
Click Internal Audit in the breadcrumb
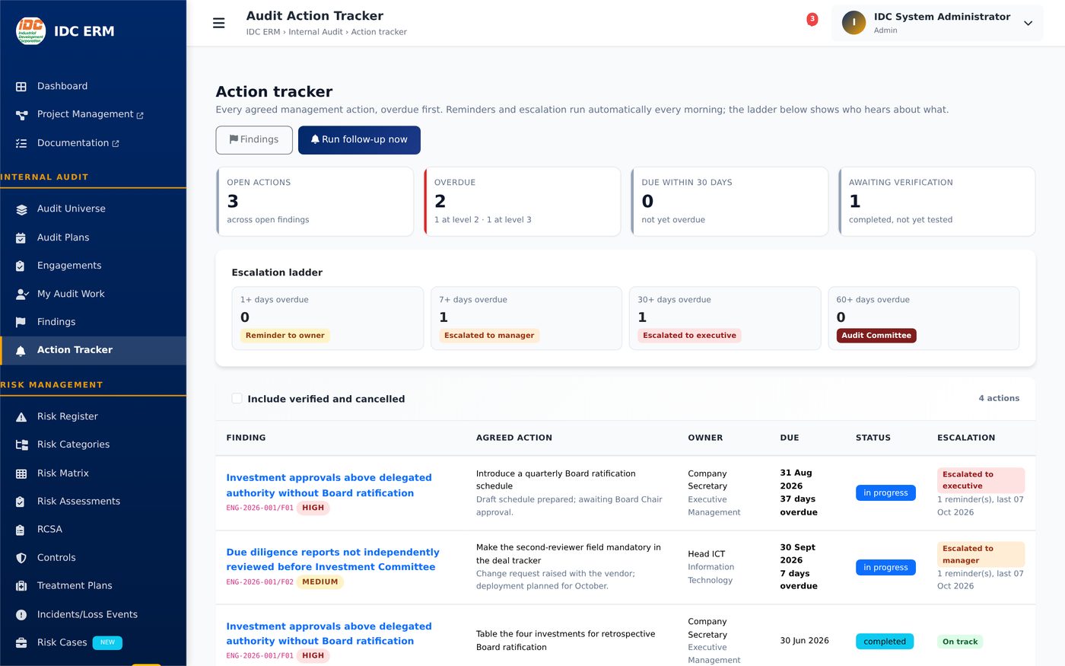coord(315,32)
